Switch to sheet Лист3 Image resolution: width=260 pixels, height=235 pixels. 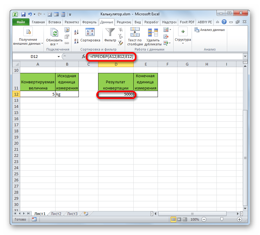pos(72,214)
